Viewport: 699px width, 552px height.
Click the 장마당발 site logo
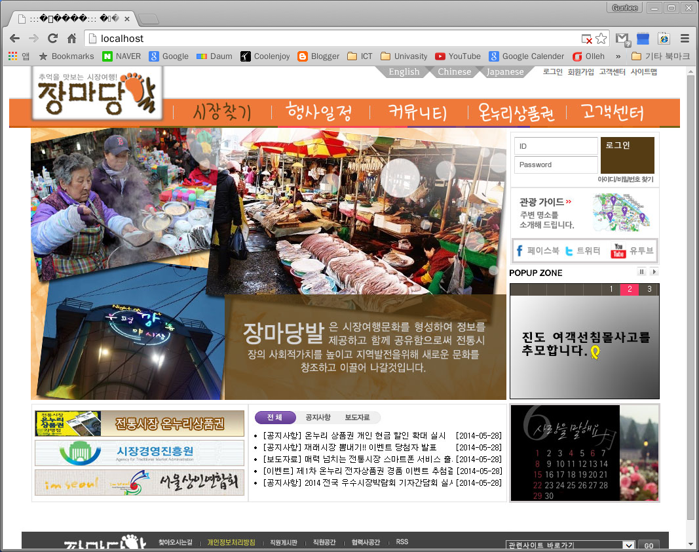pos(97,93)
